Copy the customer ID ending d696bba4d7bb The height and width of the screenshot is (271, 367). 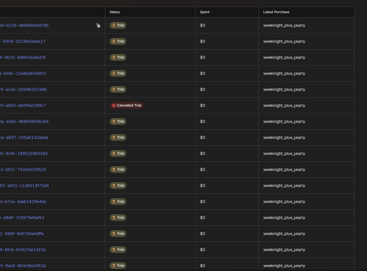click(x=98, y=25)
